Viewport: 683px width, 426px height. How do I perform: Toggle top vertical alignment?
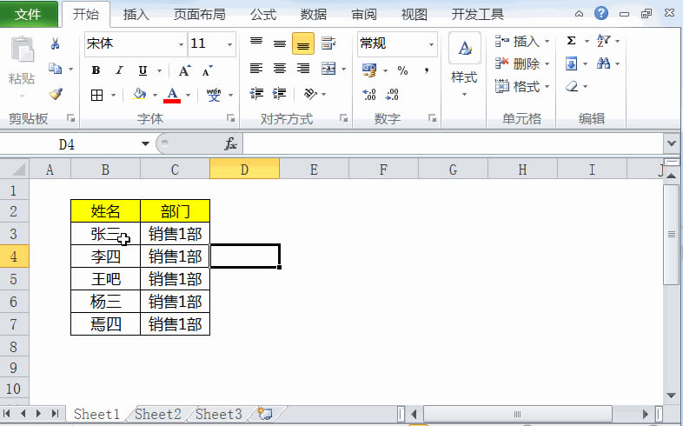coord(256,43)
